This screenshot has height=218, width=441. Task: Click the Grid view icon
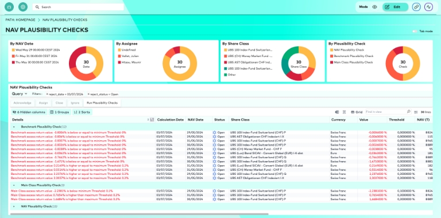click(353, 112)
